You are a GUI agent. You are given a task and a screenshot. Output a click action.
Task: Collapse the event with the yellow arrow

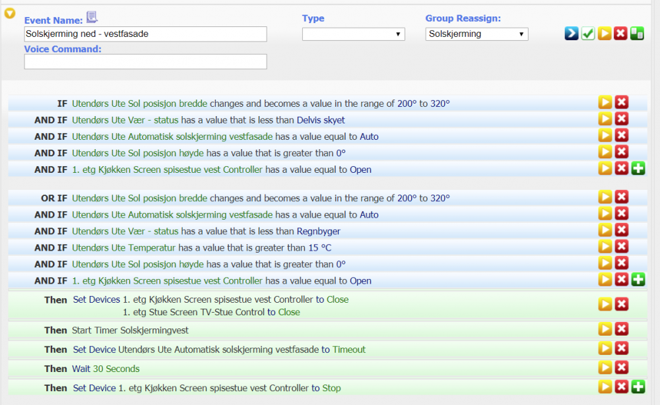tap(9, 14)
